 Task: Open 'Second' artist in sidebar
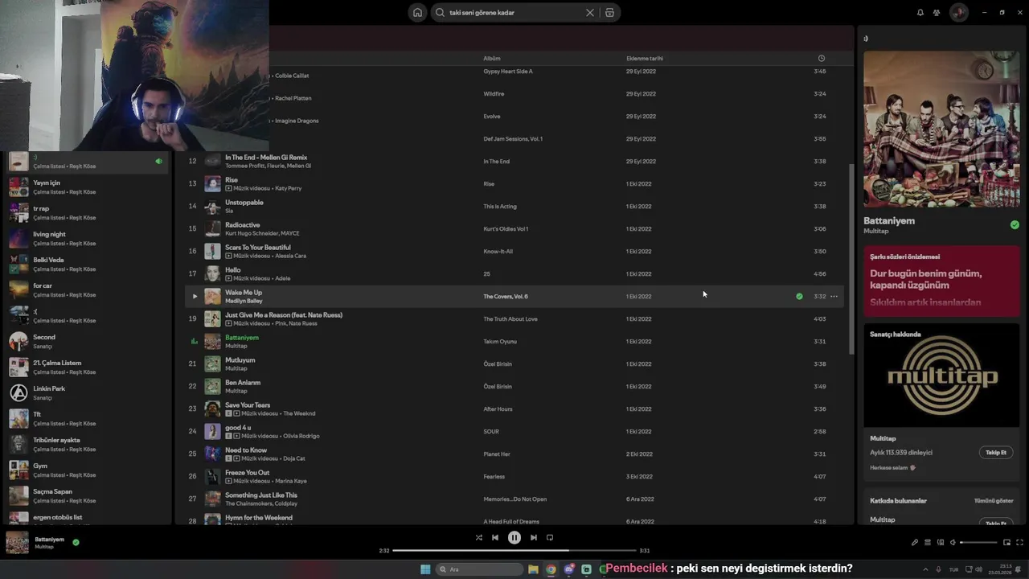click(87, 341)
